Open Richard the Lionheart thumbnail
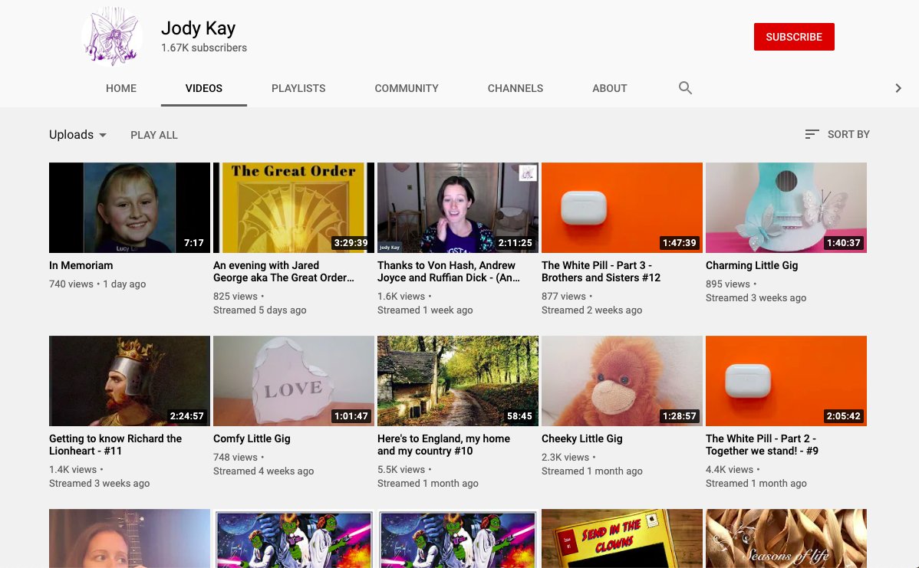919x568 pixels. pyautogui.click(x=130, y=381)
